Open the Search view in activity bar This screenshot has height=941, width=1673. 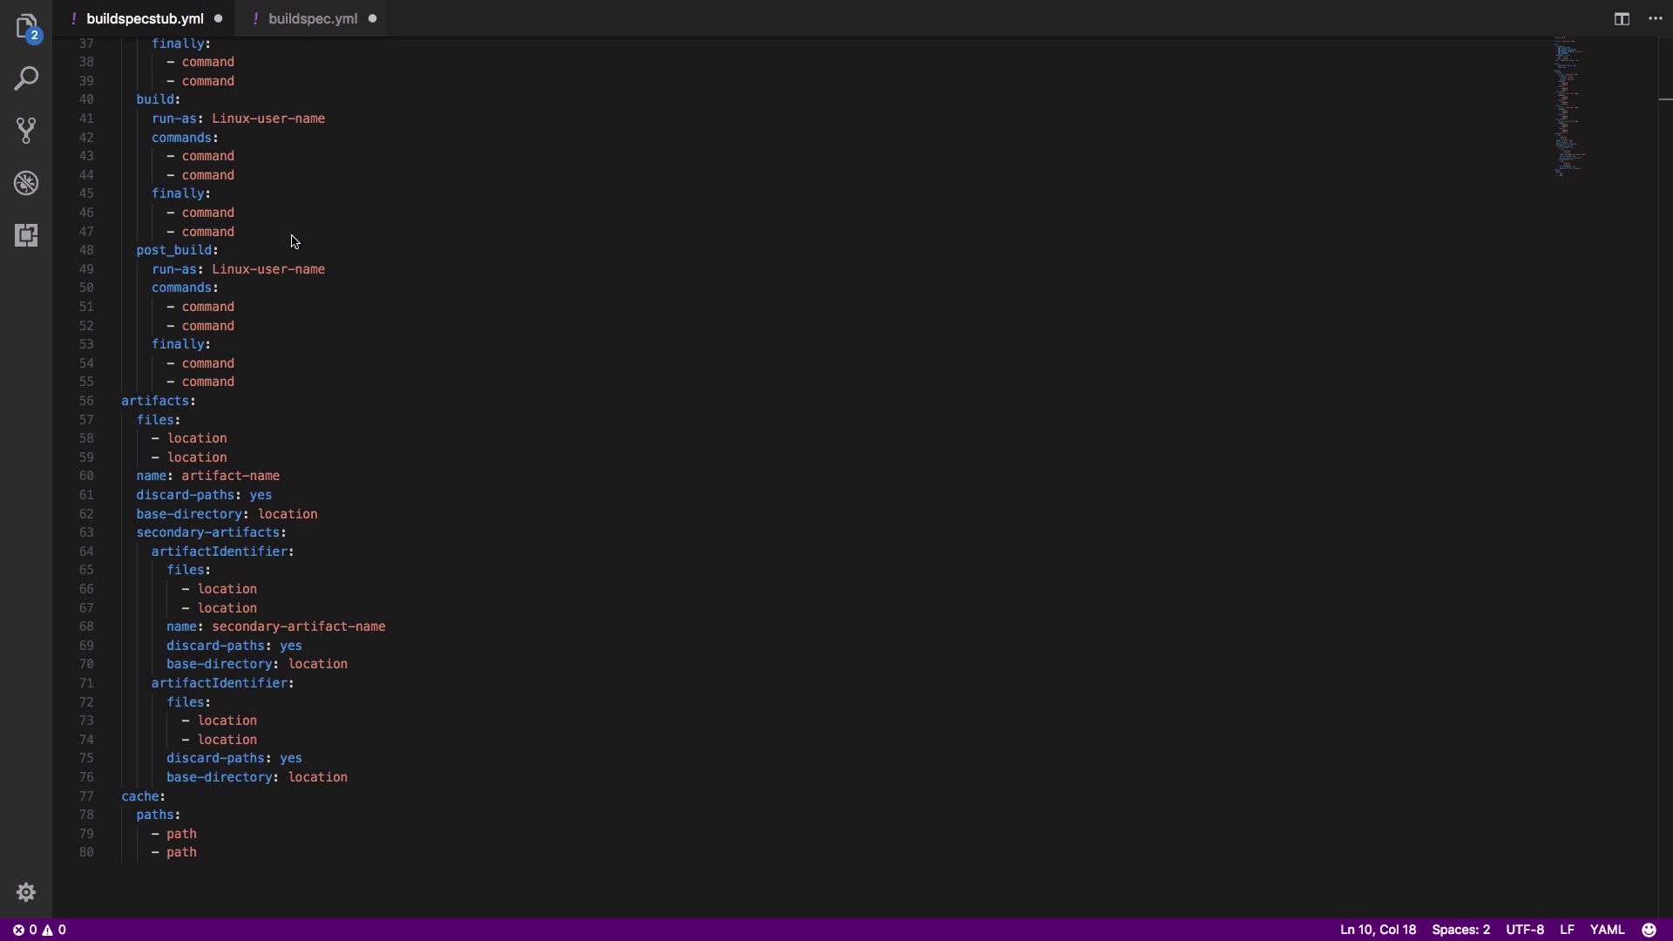coord(26,78)
